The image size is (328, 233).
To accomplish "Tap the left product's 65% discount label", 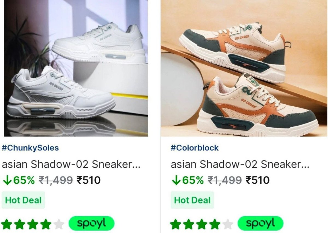I will (x=24, y=180).
